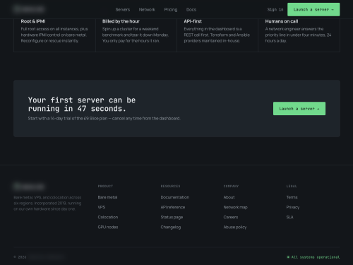This screenshot has width=353, height=265.
Task: Open the Colocation footer link
Action: [x=108, y=217]
